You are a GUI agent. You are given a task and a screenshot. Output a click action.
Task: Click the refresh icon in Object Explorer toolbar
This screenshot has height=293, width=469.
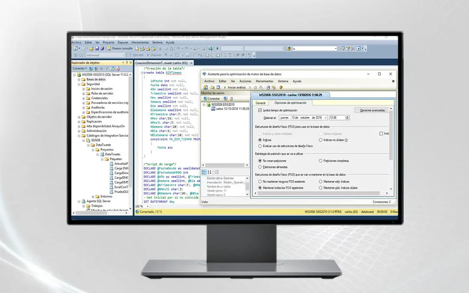pyautogui.click(x=112, y=68)
